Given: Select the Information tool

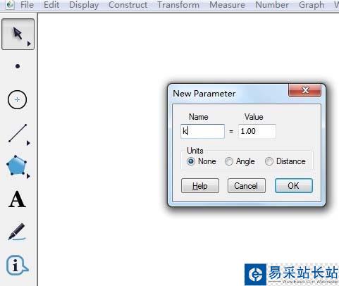Looking at the screenshot, I should [17, 266].
